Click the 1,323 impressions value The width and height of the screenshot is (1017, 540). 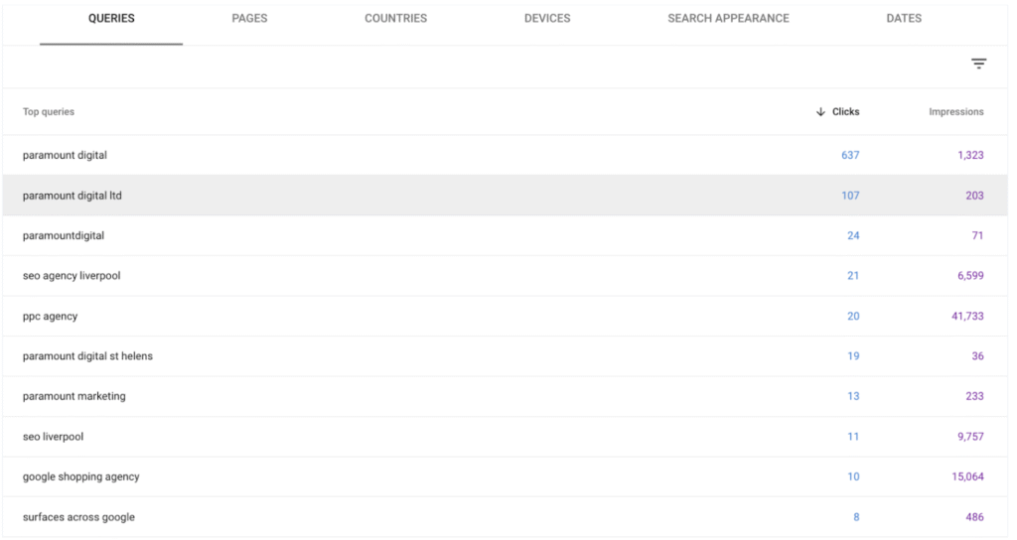pyautogui.click(x=970, y=155)
